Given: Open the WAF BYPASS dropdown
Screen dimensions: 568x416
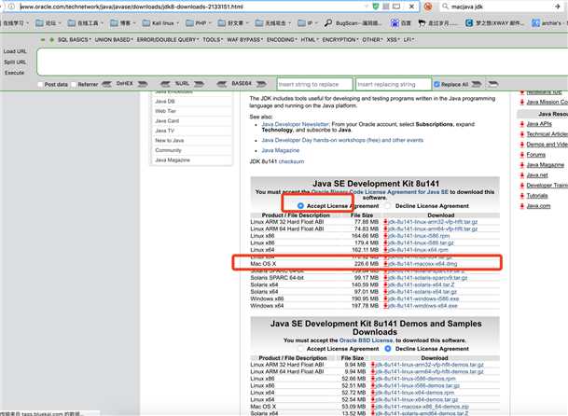Looking at the screenshot, I should tap(245, 39).
